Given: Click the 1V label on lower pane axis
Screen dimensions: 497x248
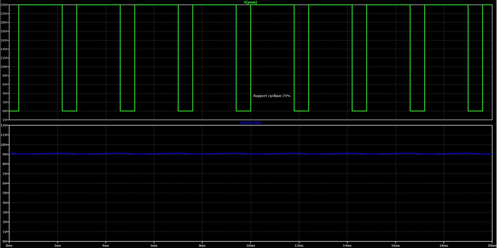Looking at the screenshot, I should coord(5,232).
